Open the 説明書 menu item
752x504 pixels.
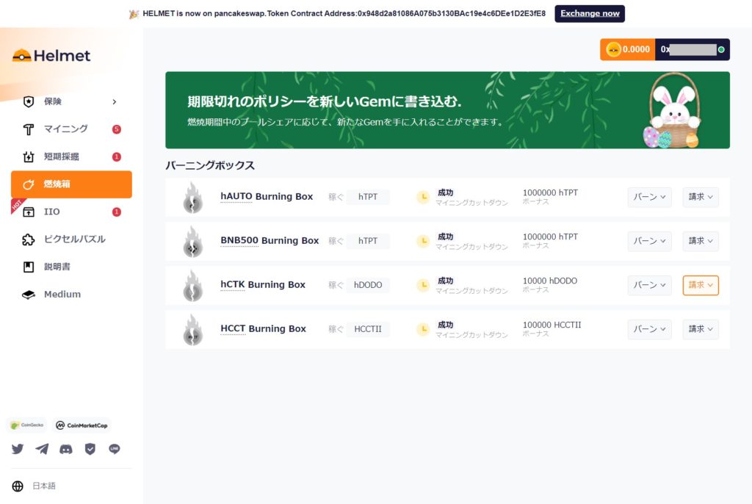point(71,267)
